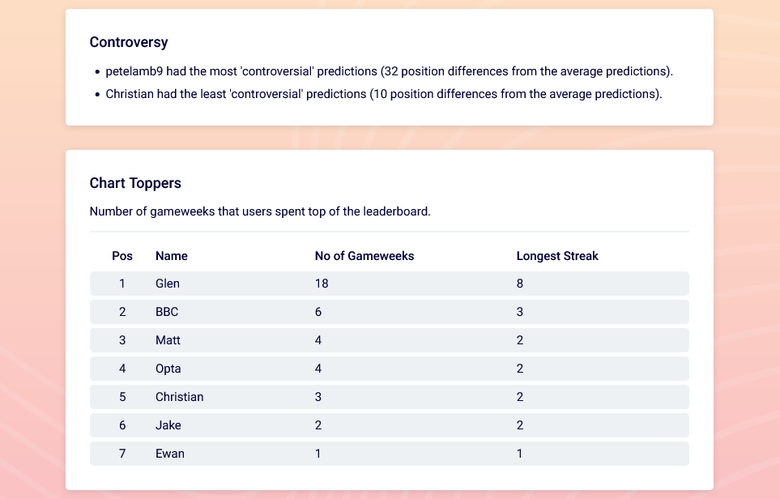
Task: Select the Ewan row at the bottom
Action: (390, 454)
